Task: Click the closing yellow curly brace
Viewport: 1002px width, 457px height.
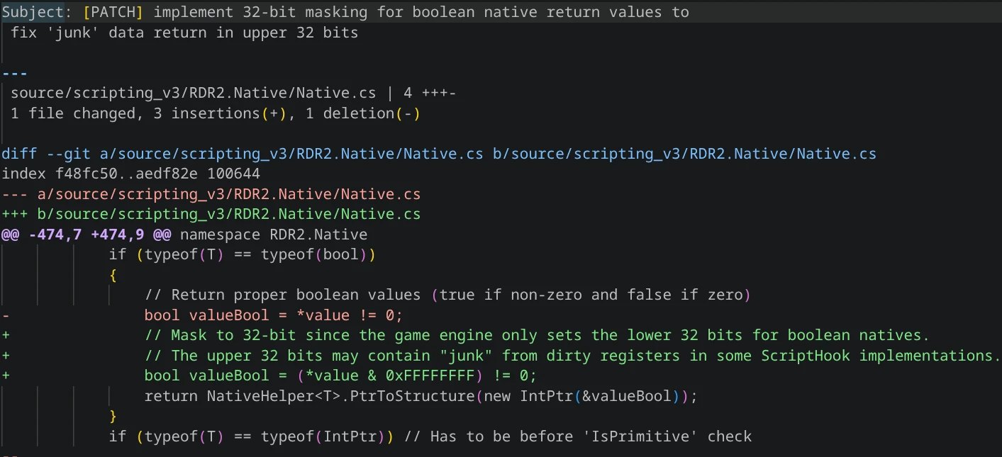Action: 113,416
